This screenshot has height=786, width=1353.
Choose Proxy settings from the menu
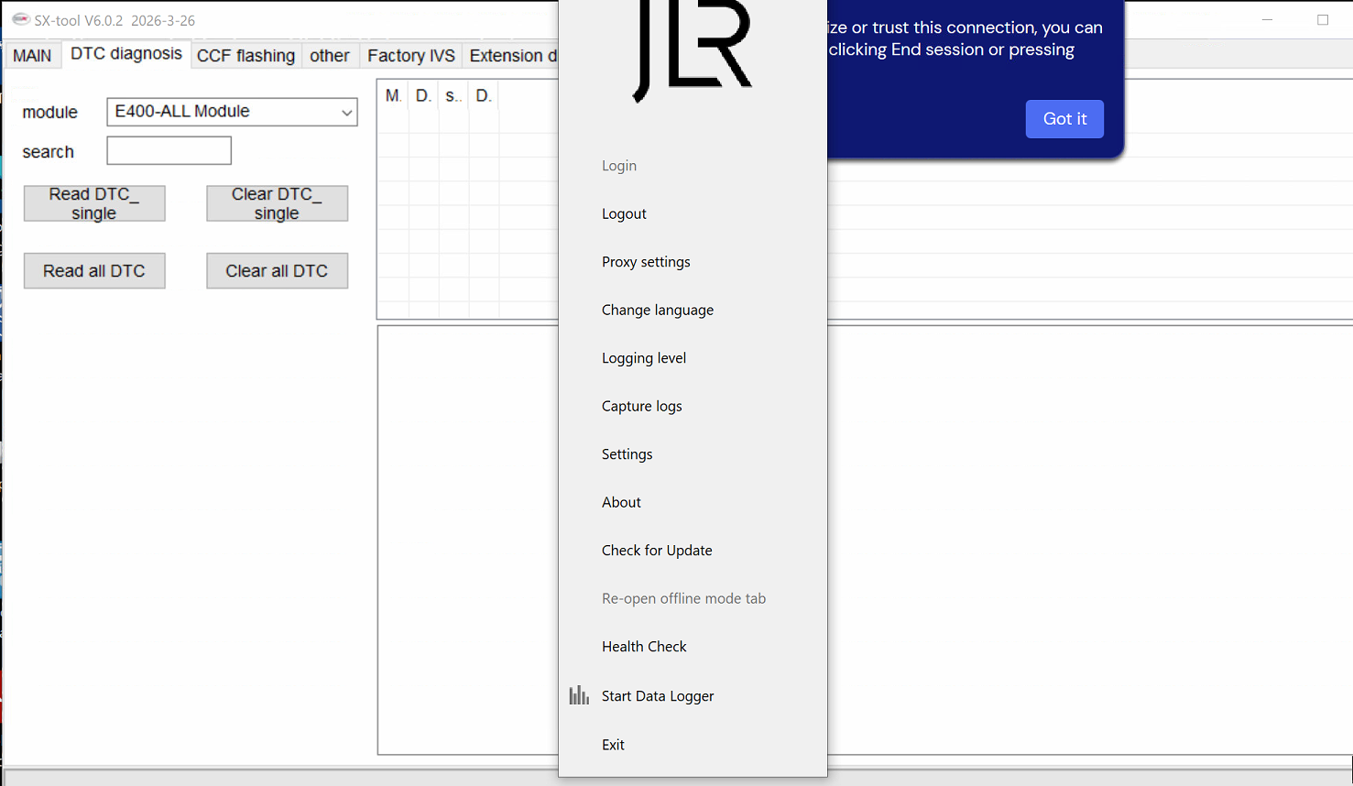coord(646,262)
